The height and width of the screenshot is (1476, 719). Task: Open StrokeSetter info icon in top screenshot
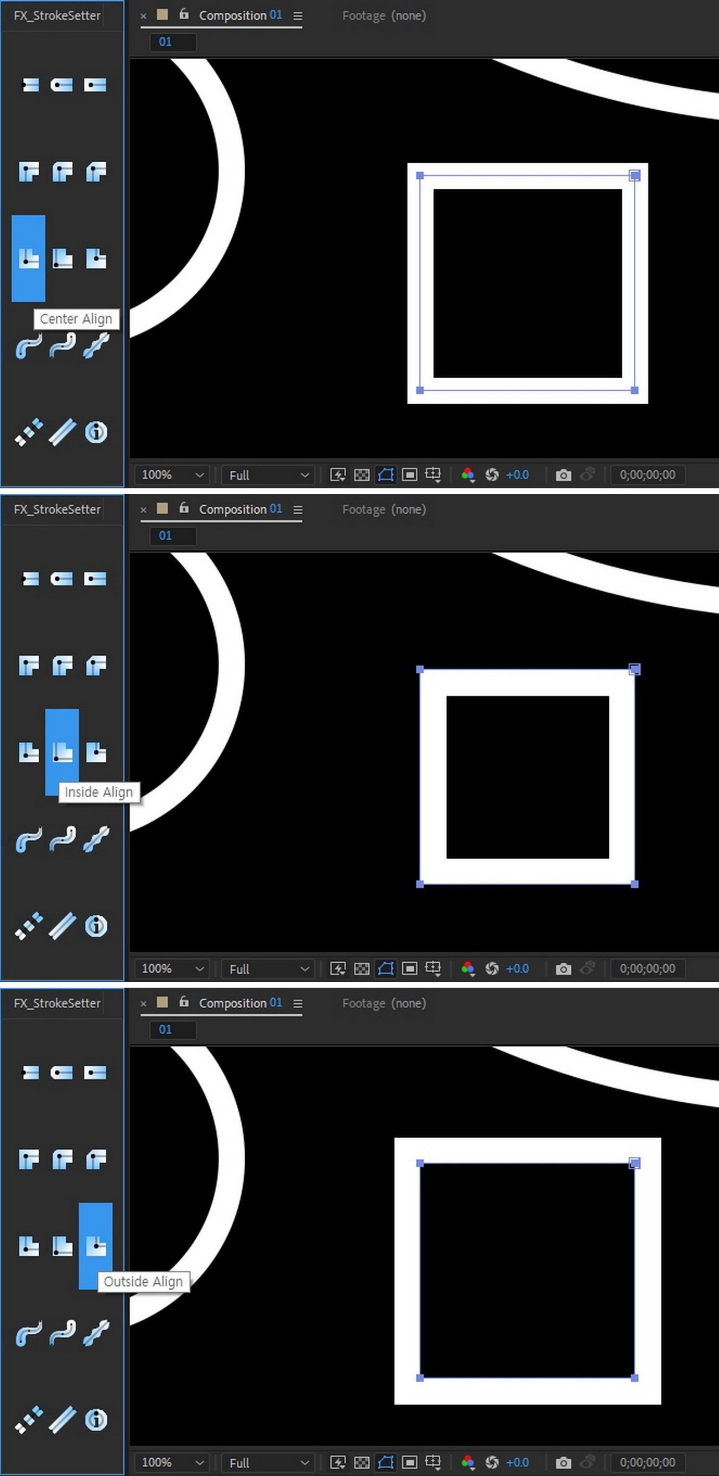click(x=96, y=431)
